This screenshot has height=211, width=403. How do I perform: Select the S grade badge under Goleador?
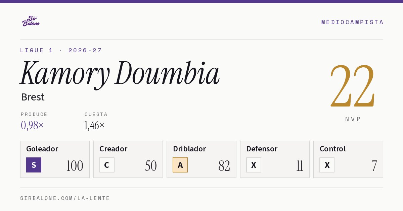pos(34,165)
